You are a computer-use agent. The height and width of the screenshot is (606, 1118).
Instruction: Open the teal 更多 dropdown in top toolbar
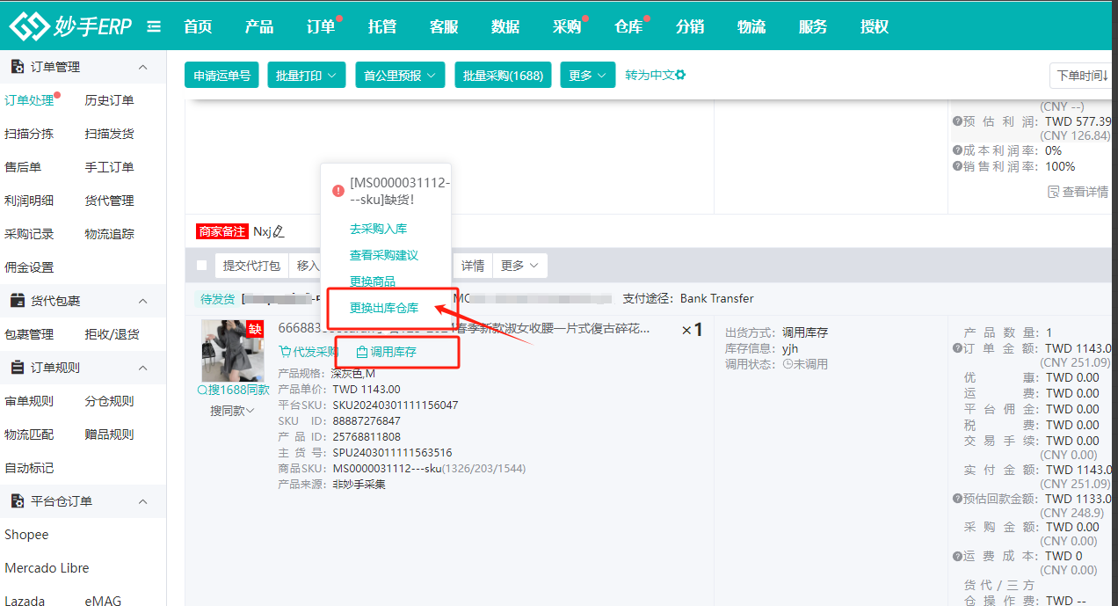586,76
